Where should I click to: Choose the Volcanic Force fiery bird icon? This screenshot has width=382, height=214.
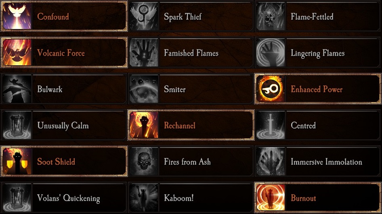17,52
